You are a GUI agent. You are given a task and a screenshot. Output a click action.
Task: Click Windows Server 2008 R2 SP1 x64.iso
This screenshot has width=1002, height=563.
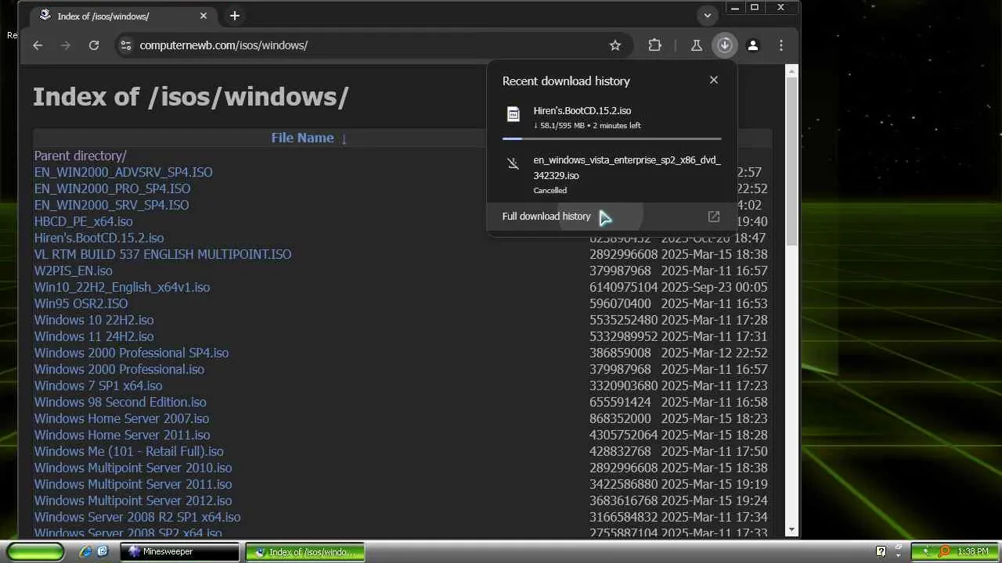(137, 517)
